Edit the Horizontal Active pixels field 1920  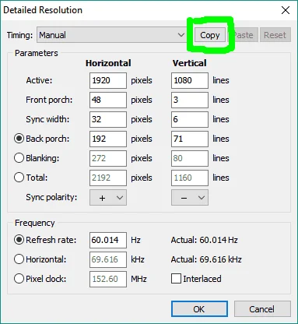[108, 80]
